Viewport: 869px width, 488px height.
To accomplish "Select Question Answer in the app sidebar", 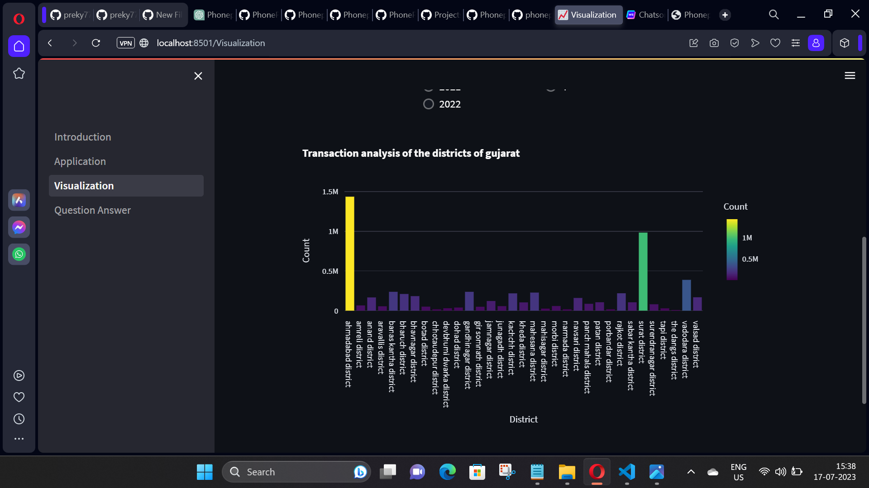I will coord(92,210).
